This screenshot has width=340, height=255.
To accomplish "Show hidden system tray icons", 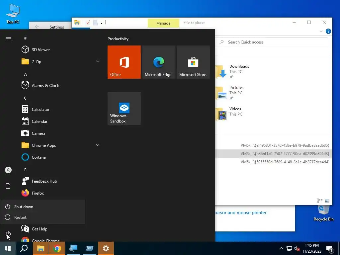I will (281, 248).
